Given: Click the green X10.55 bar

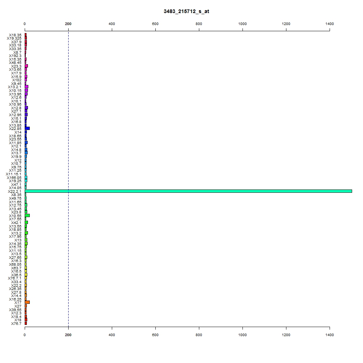Looking at the screenshot, I should pyautogui.click(x=27, y=216).
